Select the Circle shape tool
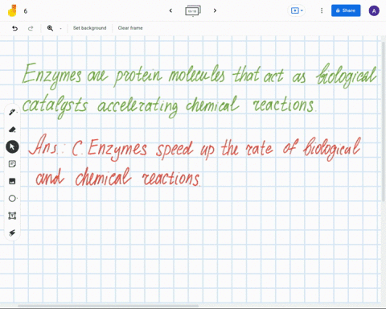Screen dimensions: 386x309 point(12,199)
